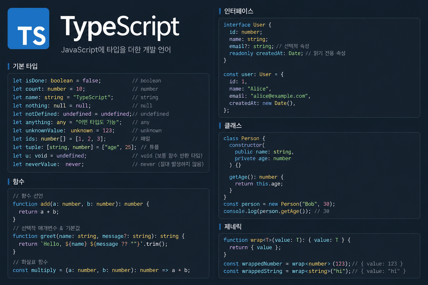
Task: Click the 'new Person("Bob", 30)' line
Action: click(279, 204)
